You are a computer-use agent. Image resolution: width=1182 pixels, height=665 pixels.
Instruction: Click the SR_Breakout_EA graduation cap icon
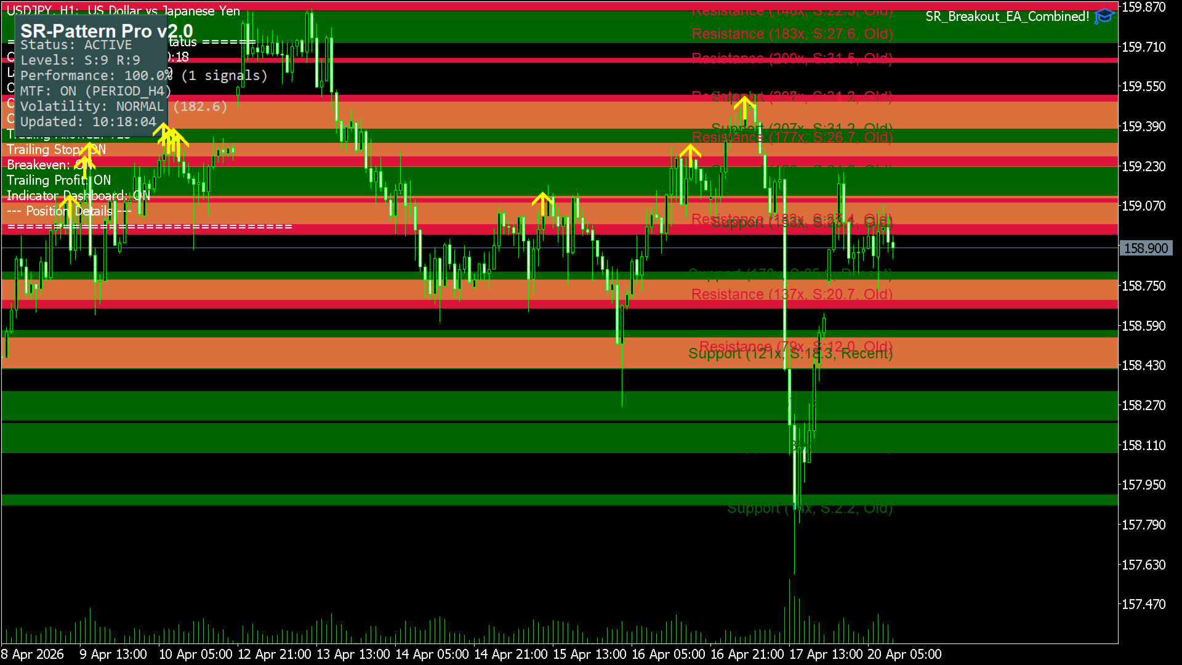coord(1104,16)
